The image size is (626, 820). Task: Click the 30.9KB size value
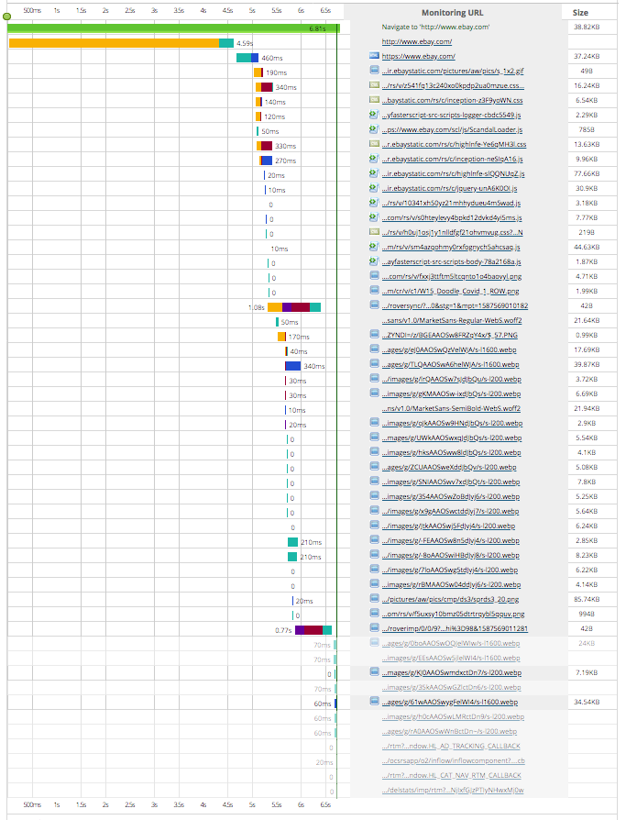tap(587, 188)
